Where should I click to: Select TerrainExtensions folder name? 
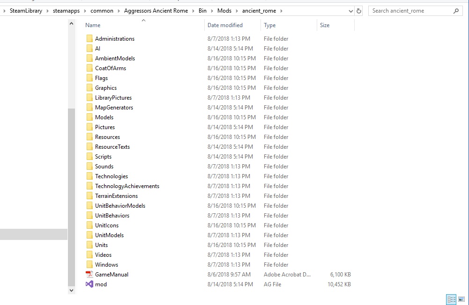116,196
